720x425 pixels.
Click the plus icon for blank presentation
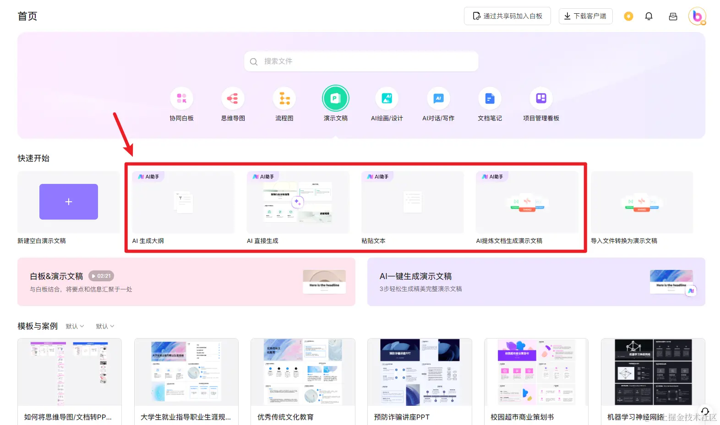pyautogui.click(x=69, y=202)
